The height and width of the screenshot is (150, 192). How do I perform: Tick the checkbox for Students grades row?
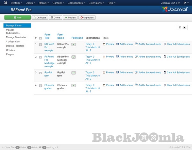[40, 85]
